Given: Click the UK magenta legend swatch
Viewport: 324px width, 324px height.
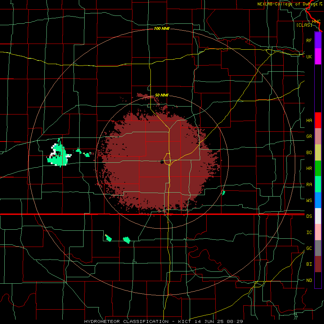Looking at the screenshot, I should (x=318, y=57).
